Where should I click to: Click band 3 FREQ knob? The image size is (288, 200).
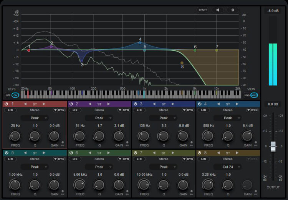pyautogui.click(x=144, y=136)
